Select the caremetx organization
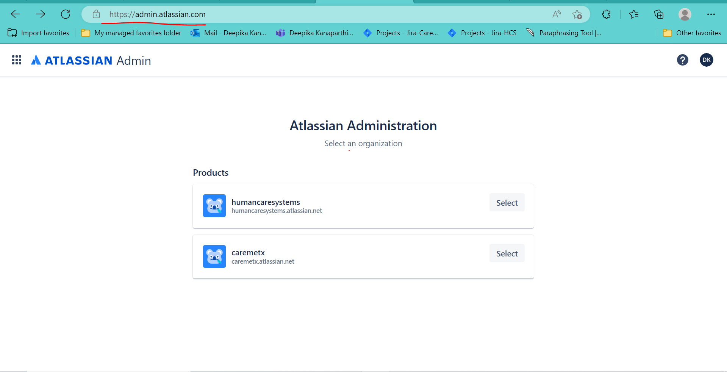 coord(507,253)
